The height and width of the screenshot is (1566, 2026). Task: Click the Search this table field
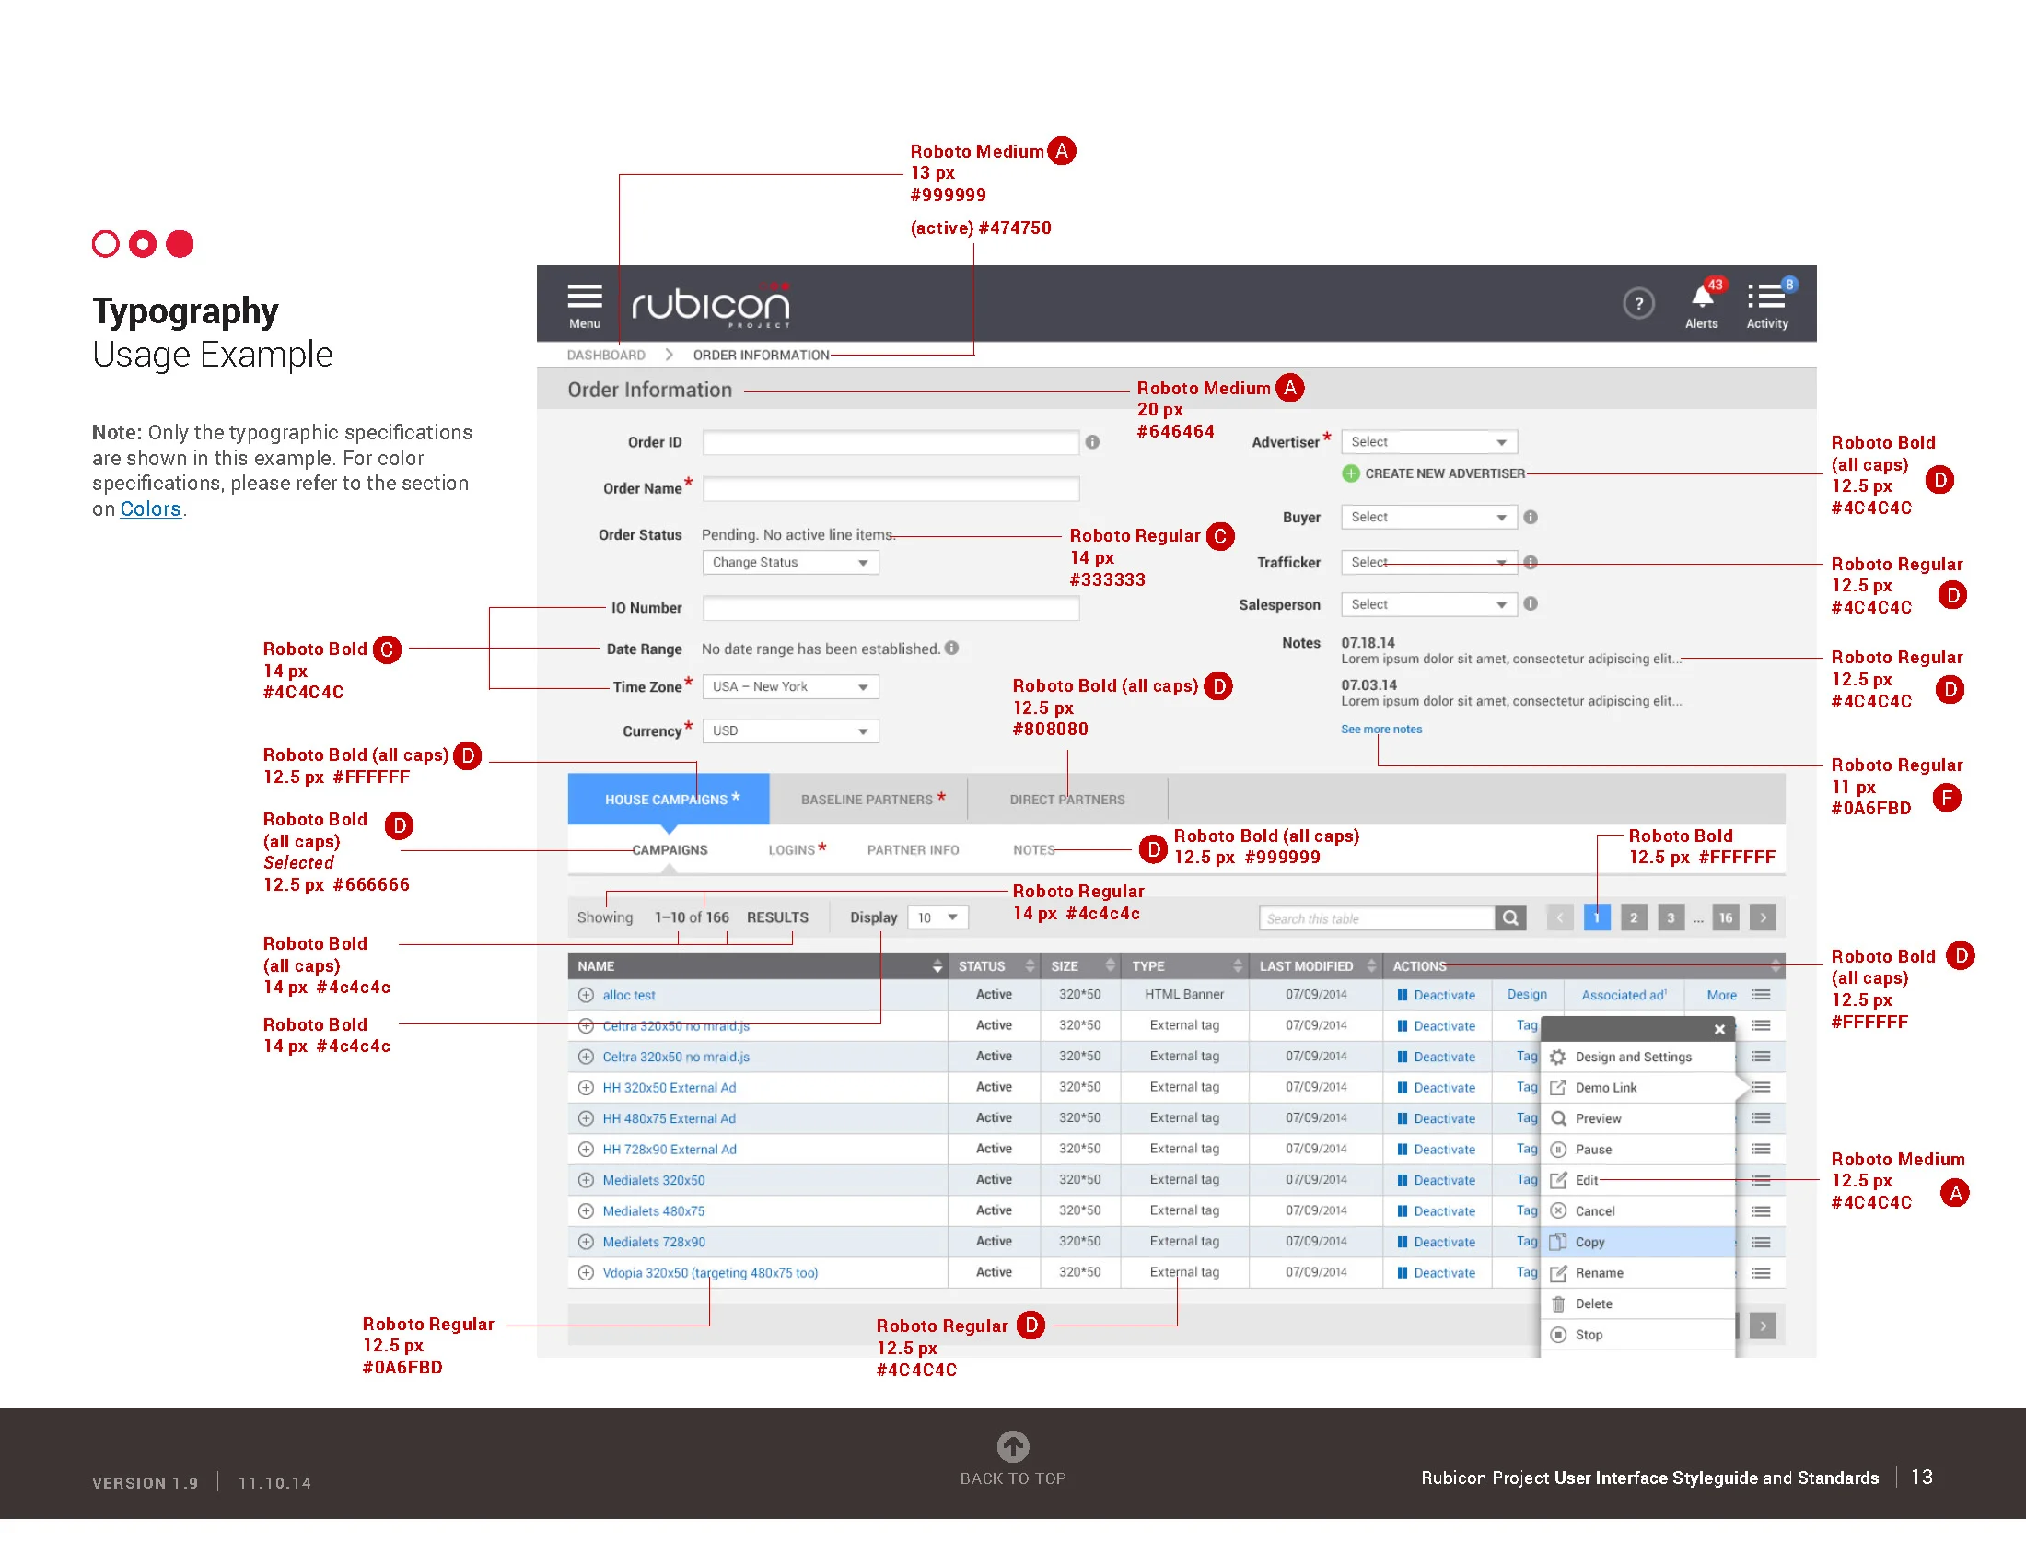(x=1377, y=918)
